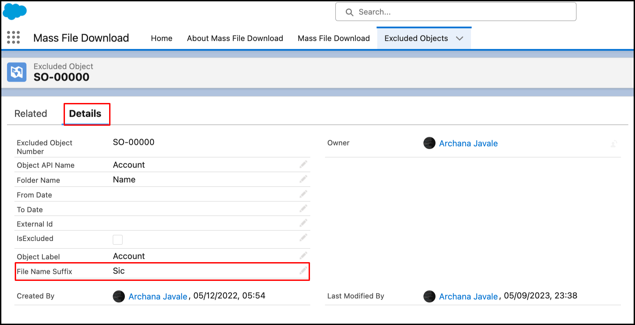Screen dimensions: 635x325
Task: Click the Owner avatar image
Action: click(x=429, y=143)
